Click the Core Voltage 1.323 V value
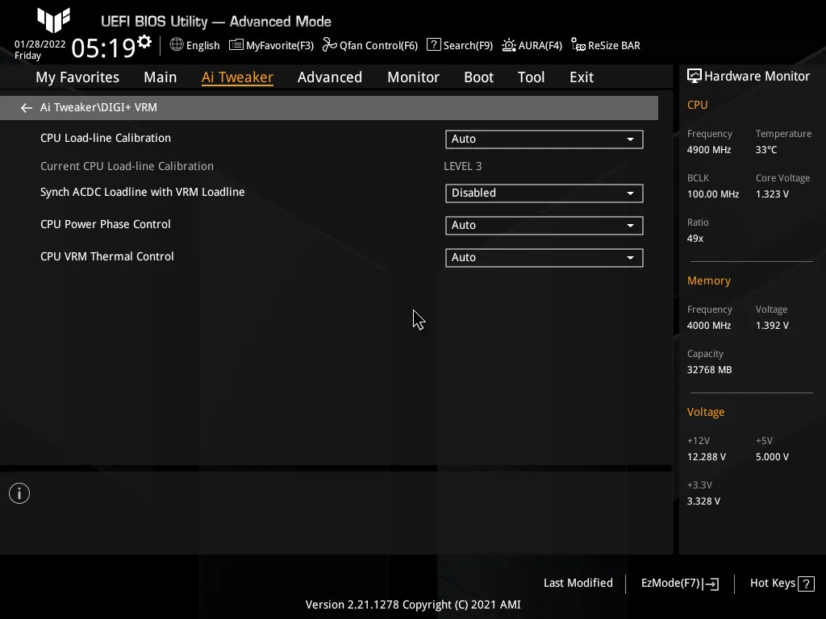The width and height of the screenshot is (826, 619). 772,194
